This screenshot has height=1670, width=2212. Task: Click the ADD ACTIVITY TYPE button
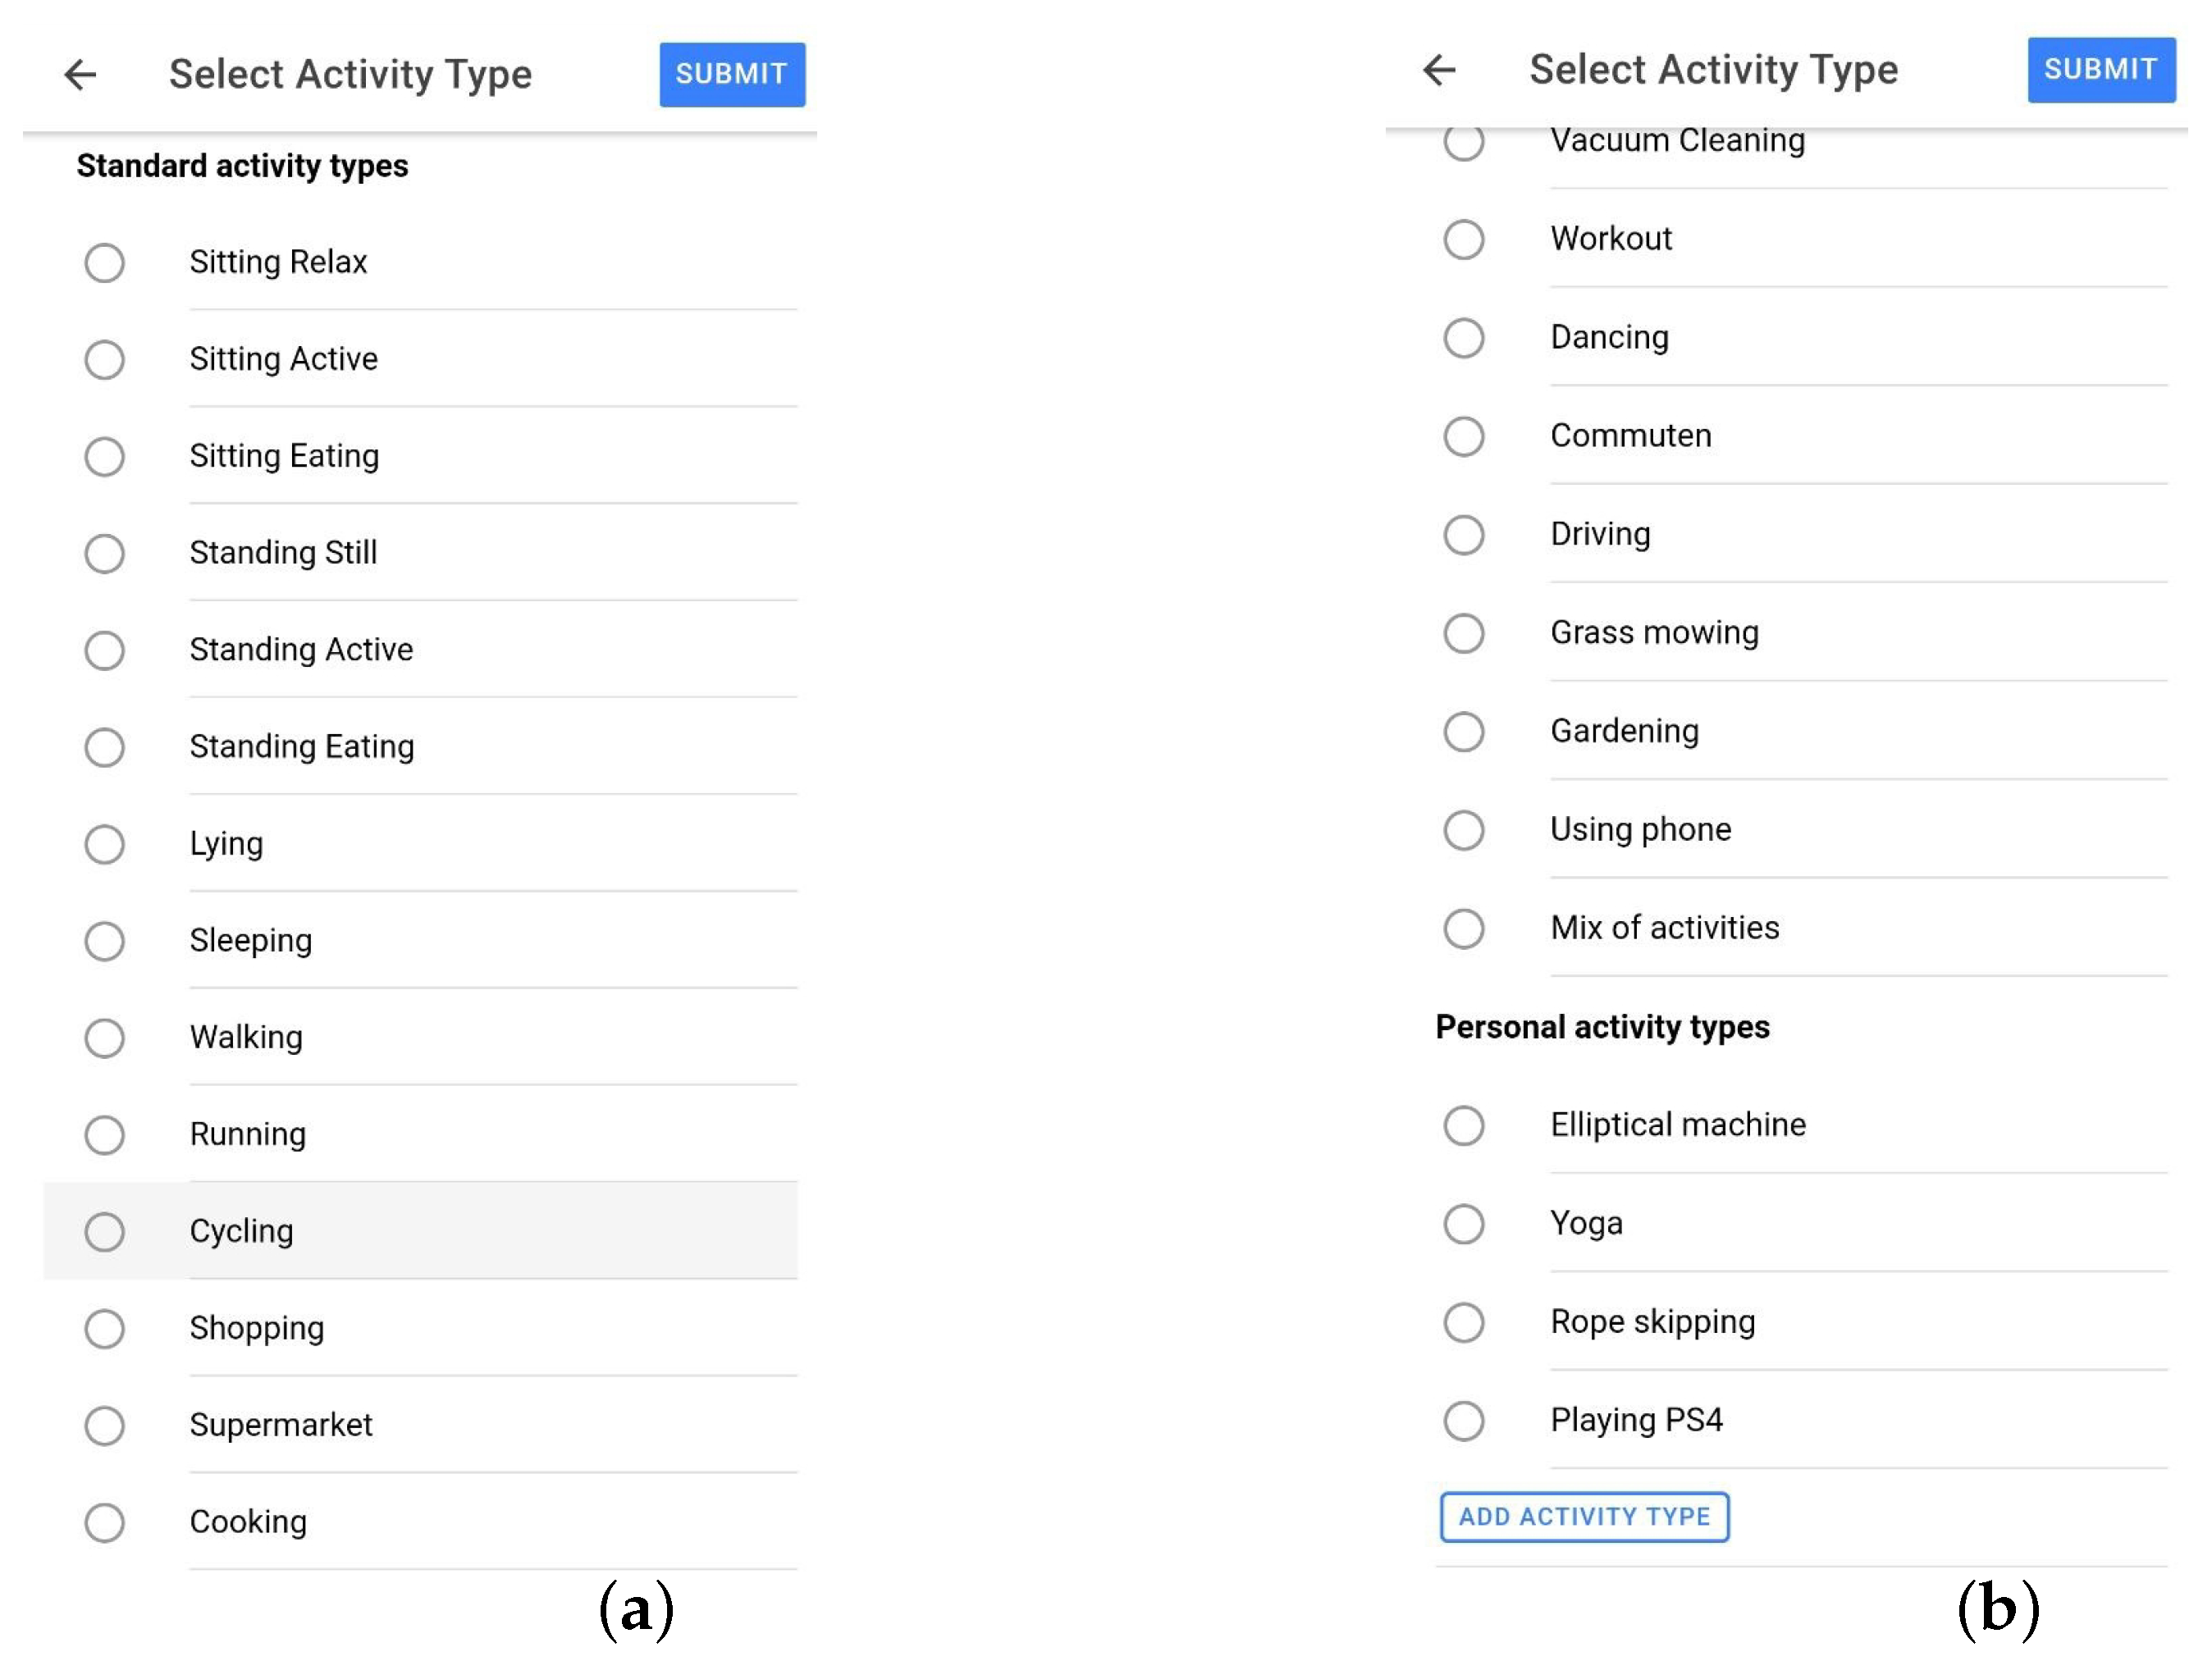(x=1584, y=1516)
